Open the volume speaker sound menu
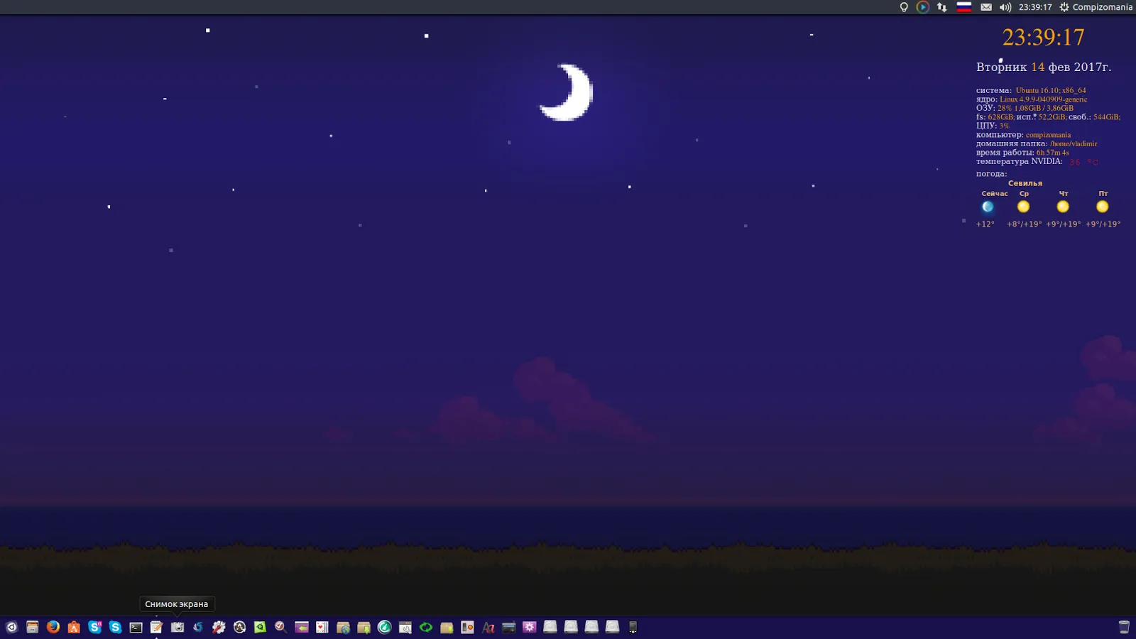Screen dimensions: 1136x639 [1005, 7]
